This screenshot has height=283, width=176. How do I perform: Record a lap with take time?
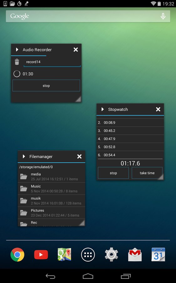tap(147, 173)
